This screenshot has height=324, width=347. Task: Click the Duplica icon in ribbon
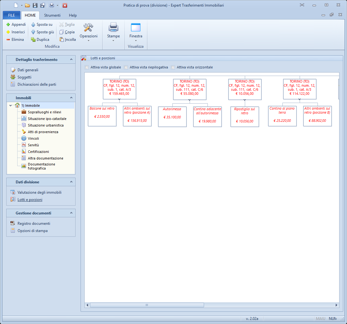point(33,40)
